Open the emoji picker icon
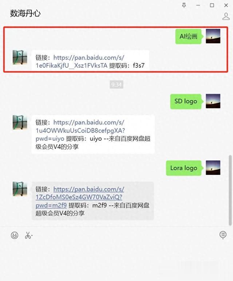Viewport: 233px width, 281px height. (x=15, y=235)
